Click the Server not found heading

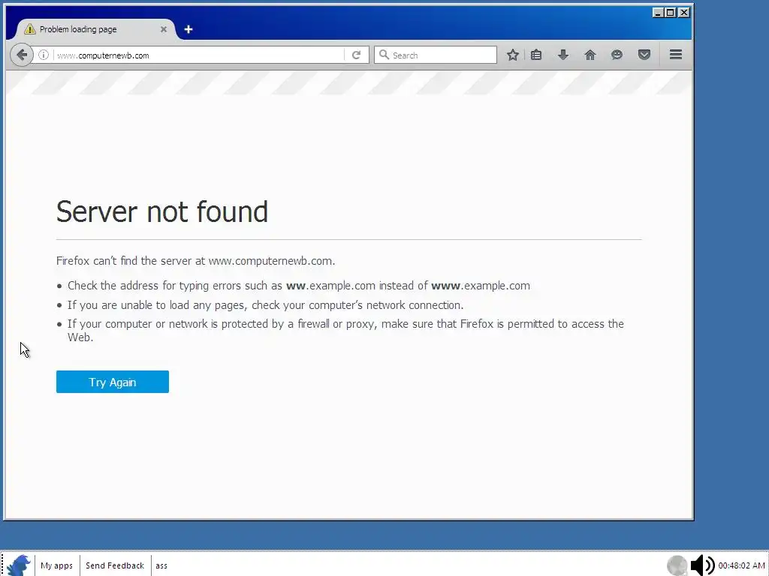point(162,211)
